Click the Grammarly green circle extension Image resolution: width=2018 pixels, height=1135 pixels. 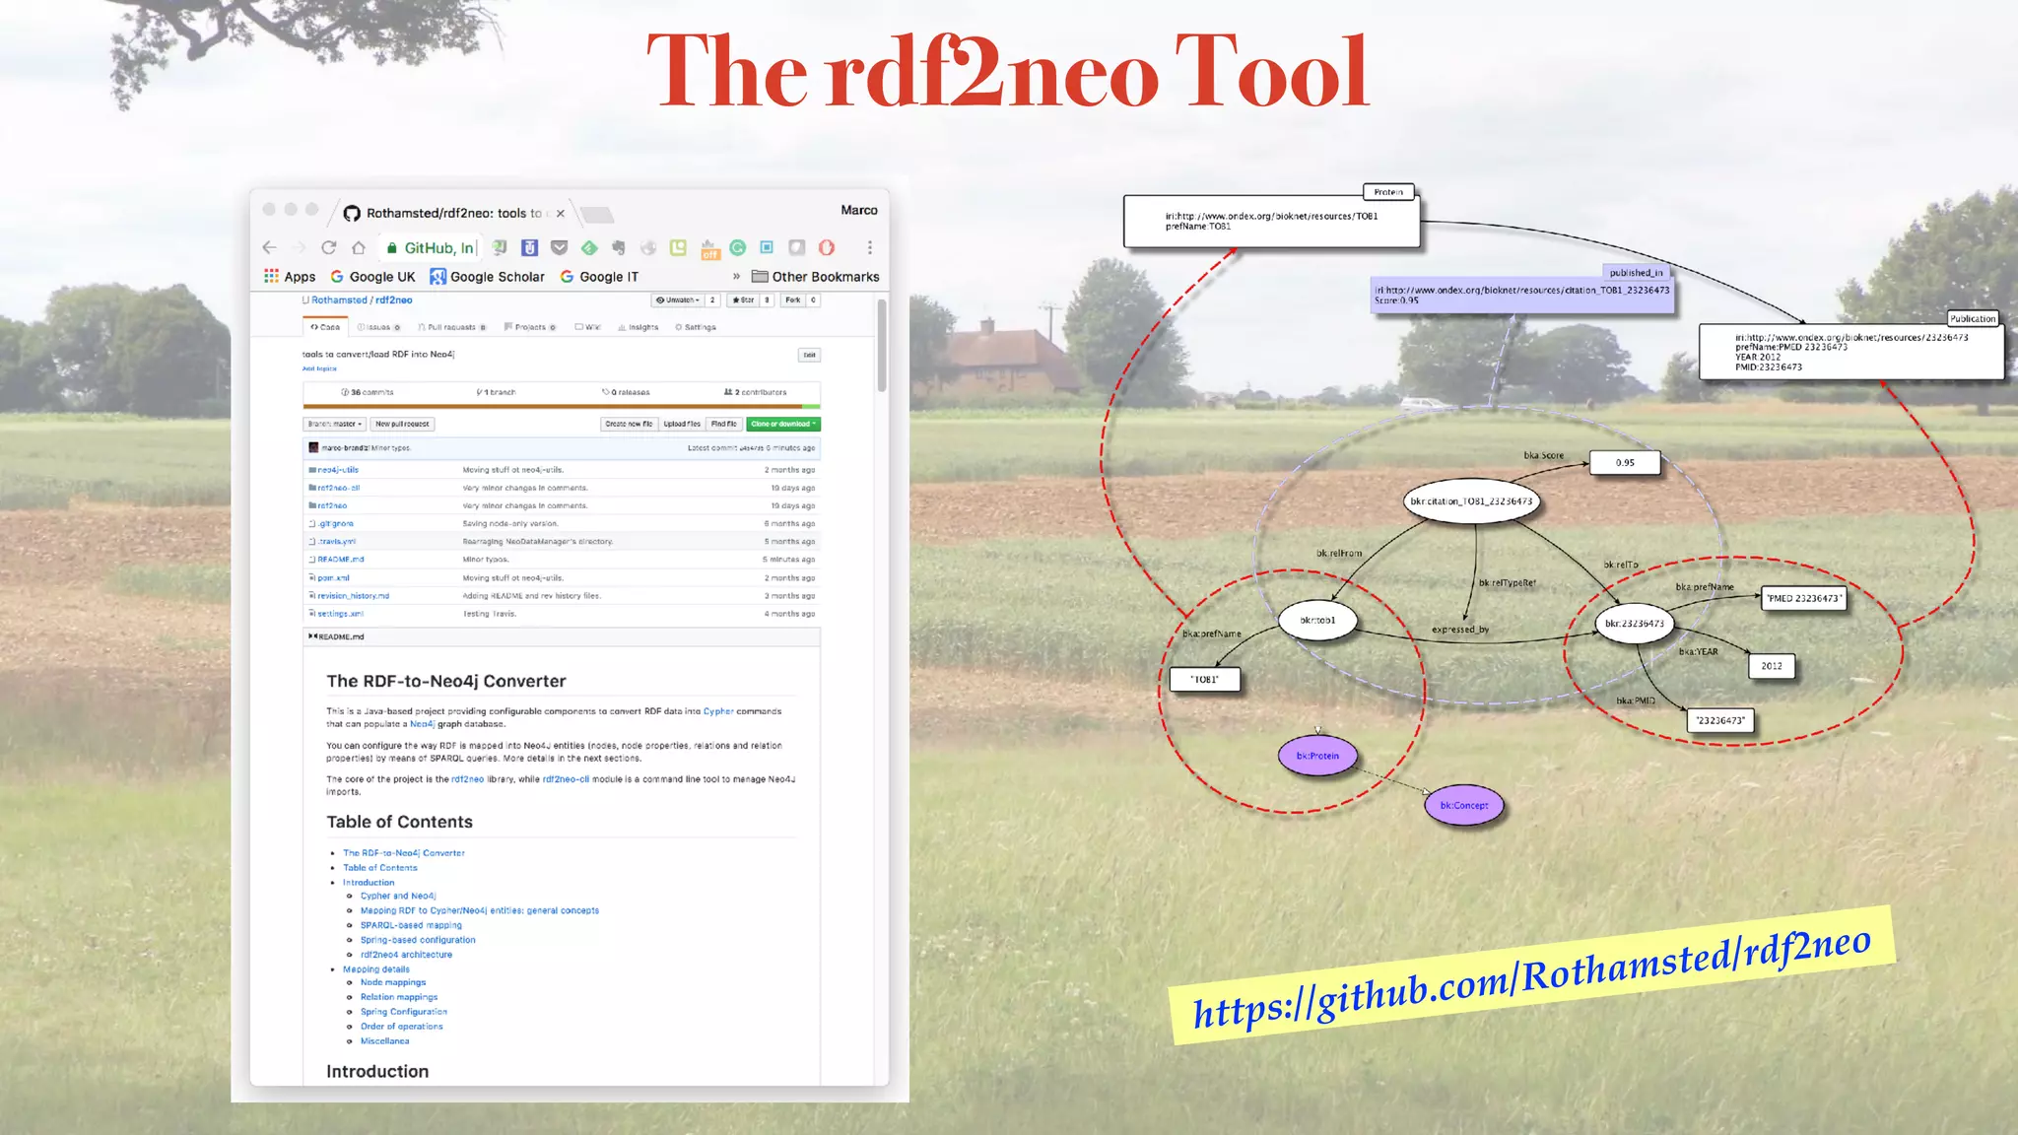click(x=738, y=248)
